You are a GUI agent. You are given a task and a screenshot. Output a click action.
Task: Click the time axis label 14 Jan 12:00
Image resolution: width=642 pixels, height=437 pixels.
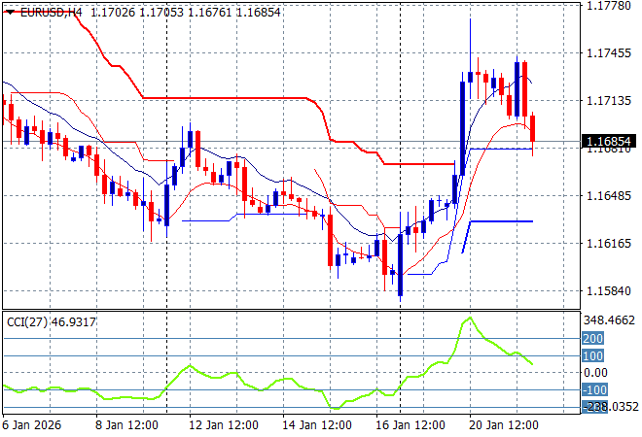[316, 425]
